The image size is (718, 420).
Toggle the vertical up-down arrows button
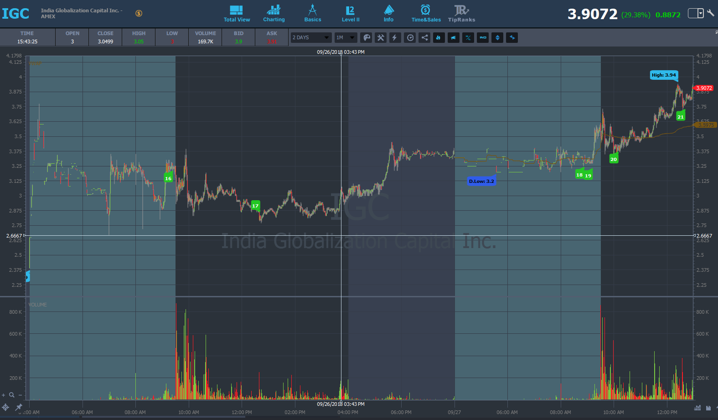click(x=497, y=37)
